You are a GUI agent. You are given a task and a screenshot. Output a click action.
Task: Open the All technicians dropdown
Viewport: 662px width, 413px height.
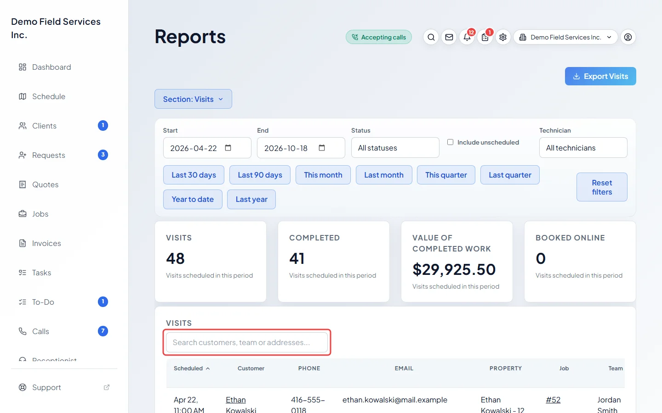(x=583, y=148)
